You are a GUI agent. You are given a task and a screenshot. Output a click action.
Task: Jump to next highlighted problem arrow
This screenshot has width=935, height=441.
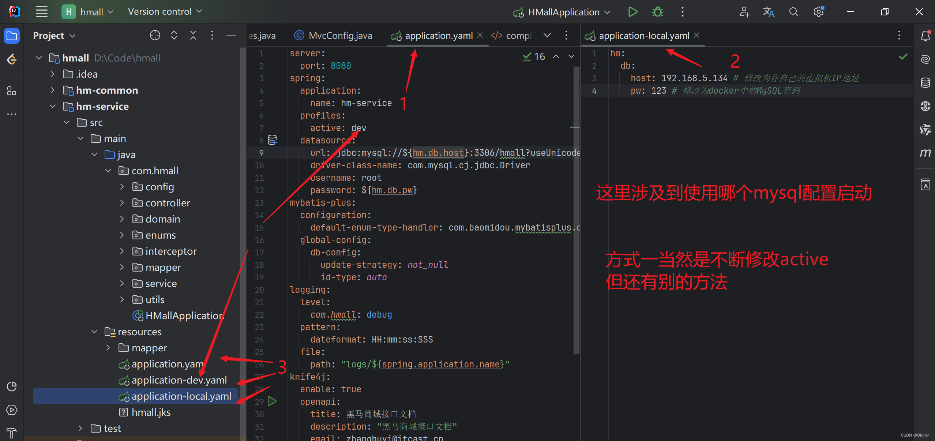pos(571,57)
